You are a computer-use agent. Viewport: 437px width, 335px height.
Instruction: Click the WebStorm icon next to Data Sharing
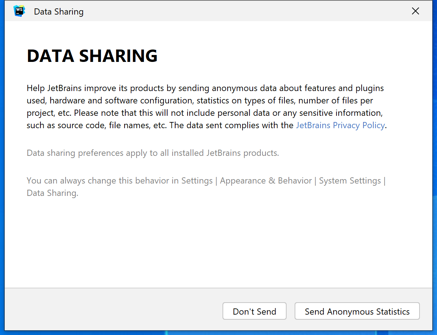[19, 11]
